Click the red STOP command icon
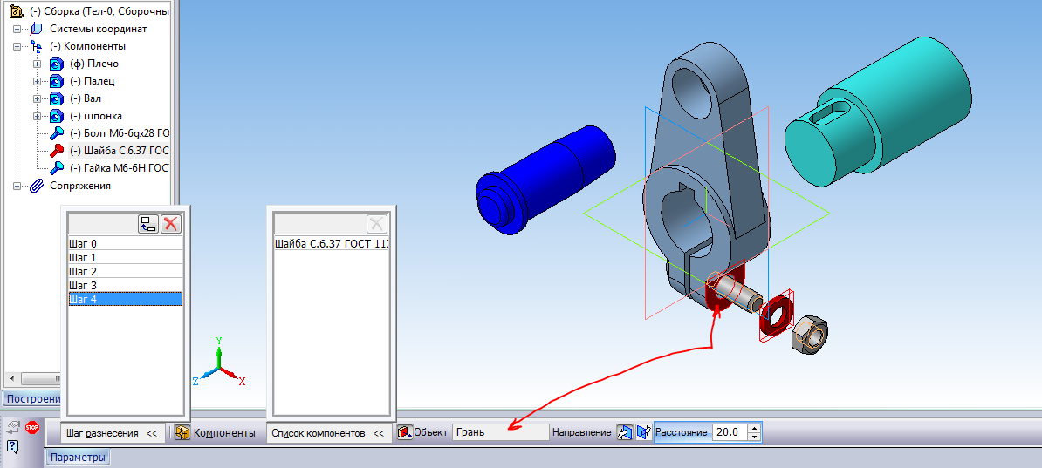Screen dimensions: 1042x468 pyautogui.click(x=32, y=427)
